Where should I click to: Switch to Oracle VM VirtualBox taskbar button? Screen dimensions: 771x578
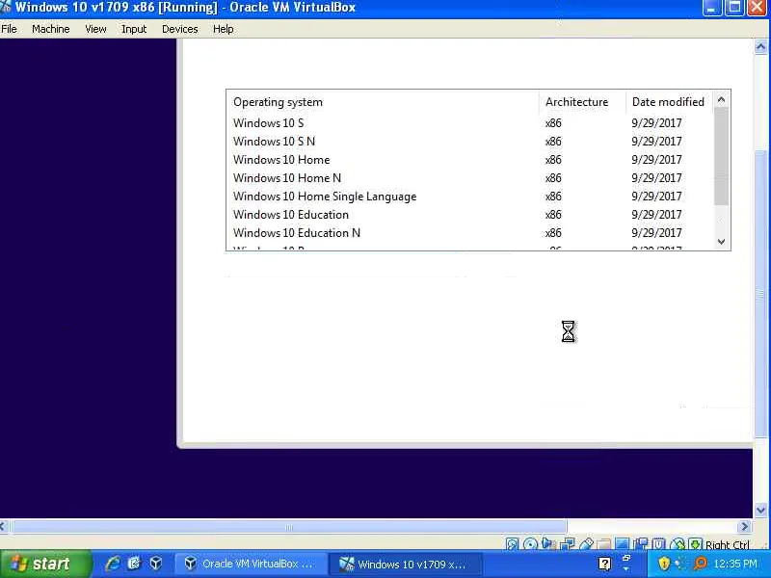[251, 564]
